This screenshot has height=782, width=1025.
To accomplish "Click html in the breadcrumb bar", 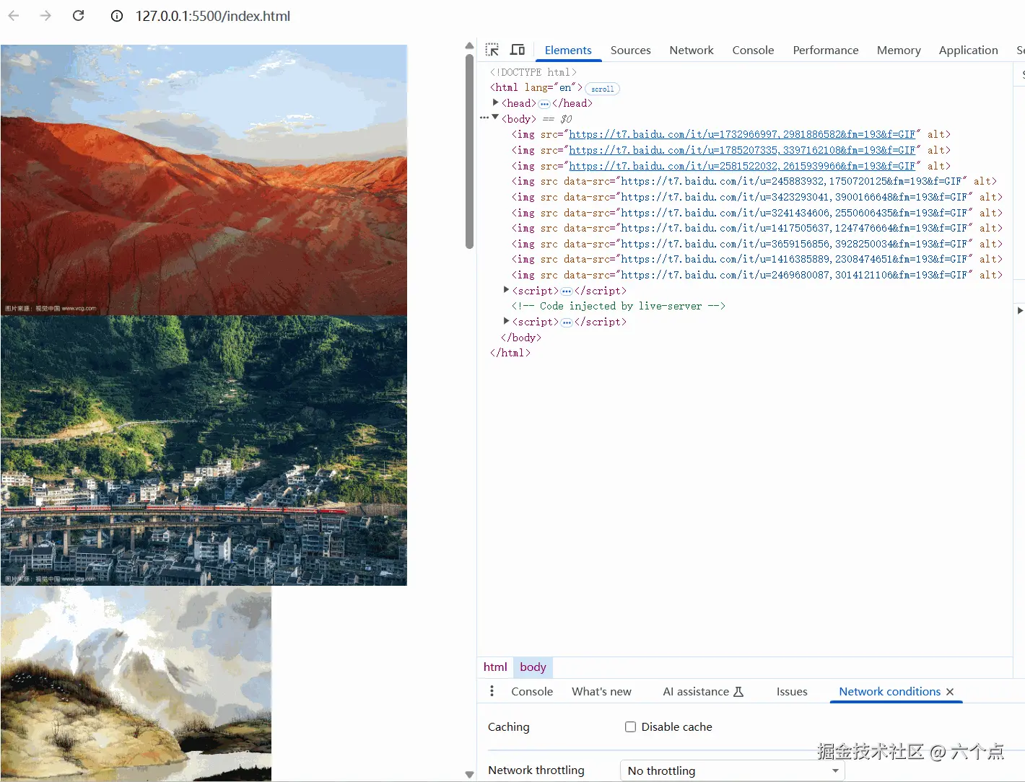I will [x=495, y=667].
